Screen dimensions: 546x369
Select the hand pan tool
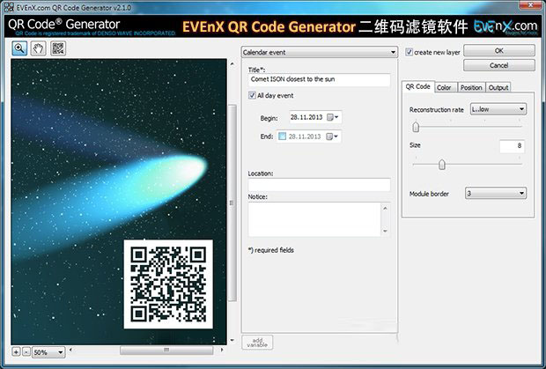[x=38, y=48]
